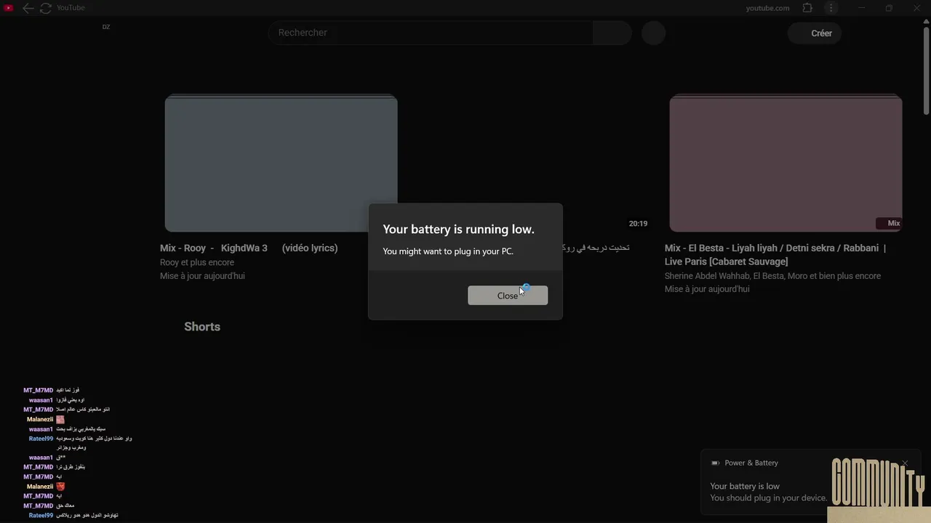Maximize or restore the YouTube window
This screenshot has width=931, height=523.
coord(889,8)
